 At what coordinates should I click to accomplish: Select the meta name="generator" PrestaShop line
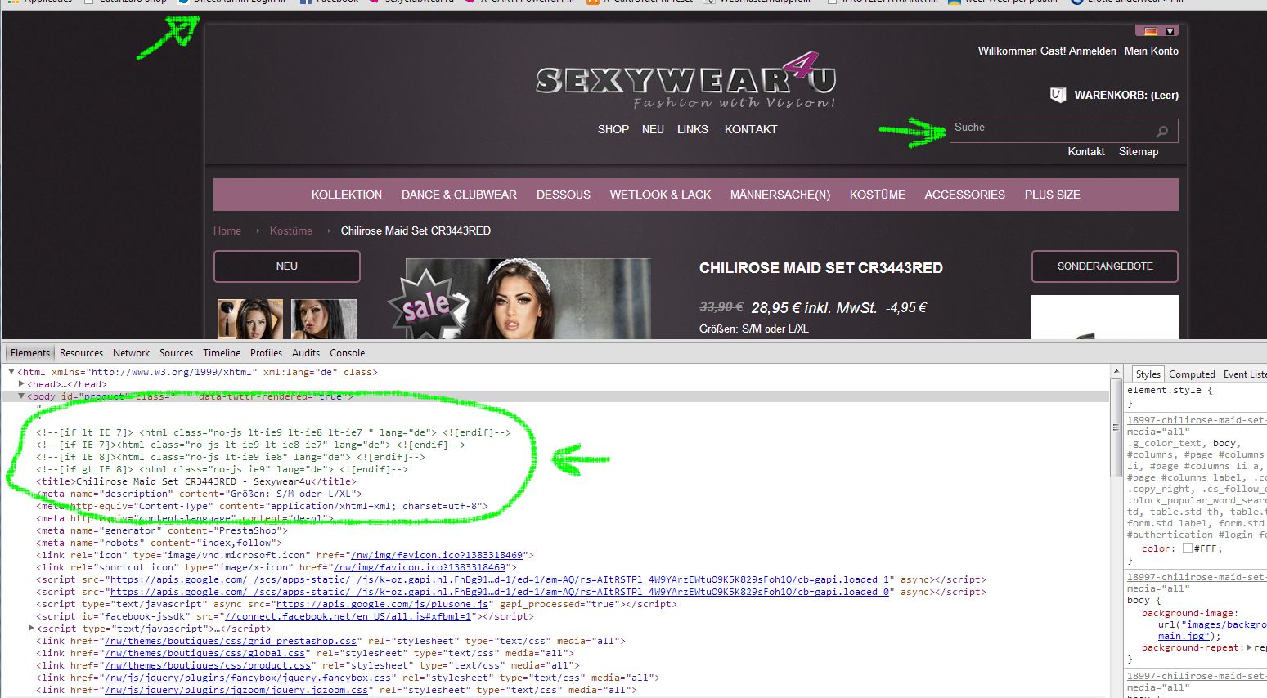162,530
